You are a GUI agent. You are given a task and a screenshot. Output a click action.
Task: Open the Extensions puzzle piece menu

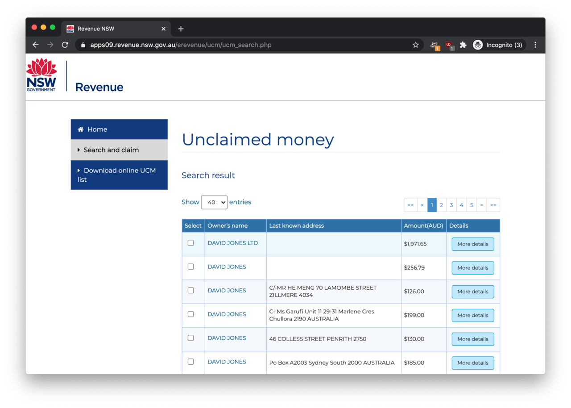[463, 45]
